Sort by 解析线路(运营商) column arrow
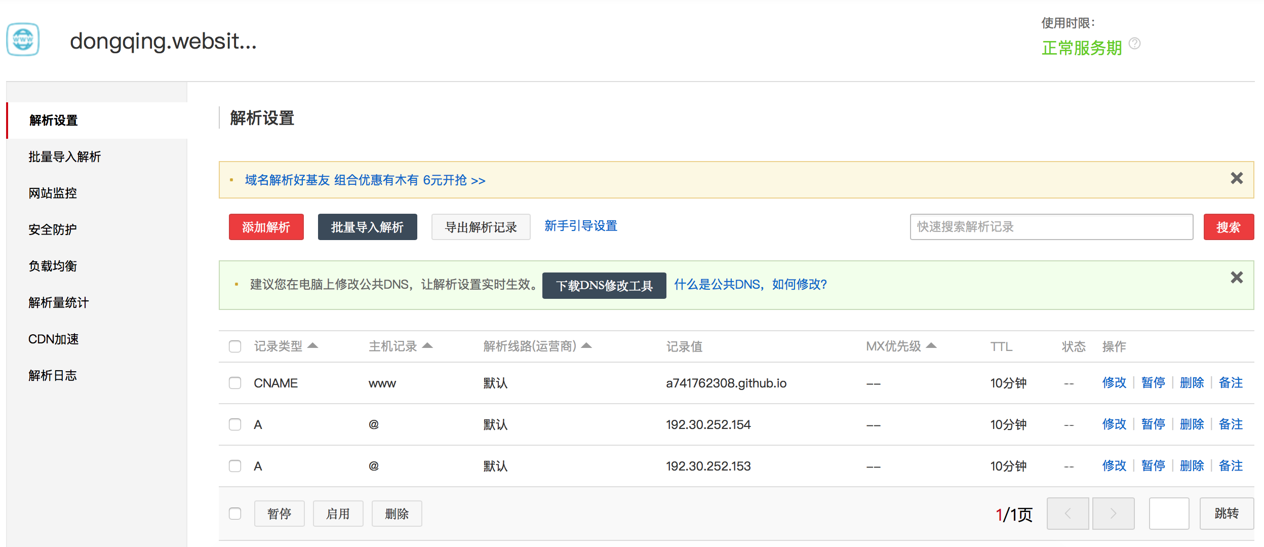This screenshot has height=547, width=1264. tap(586, 345)
